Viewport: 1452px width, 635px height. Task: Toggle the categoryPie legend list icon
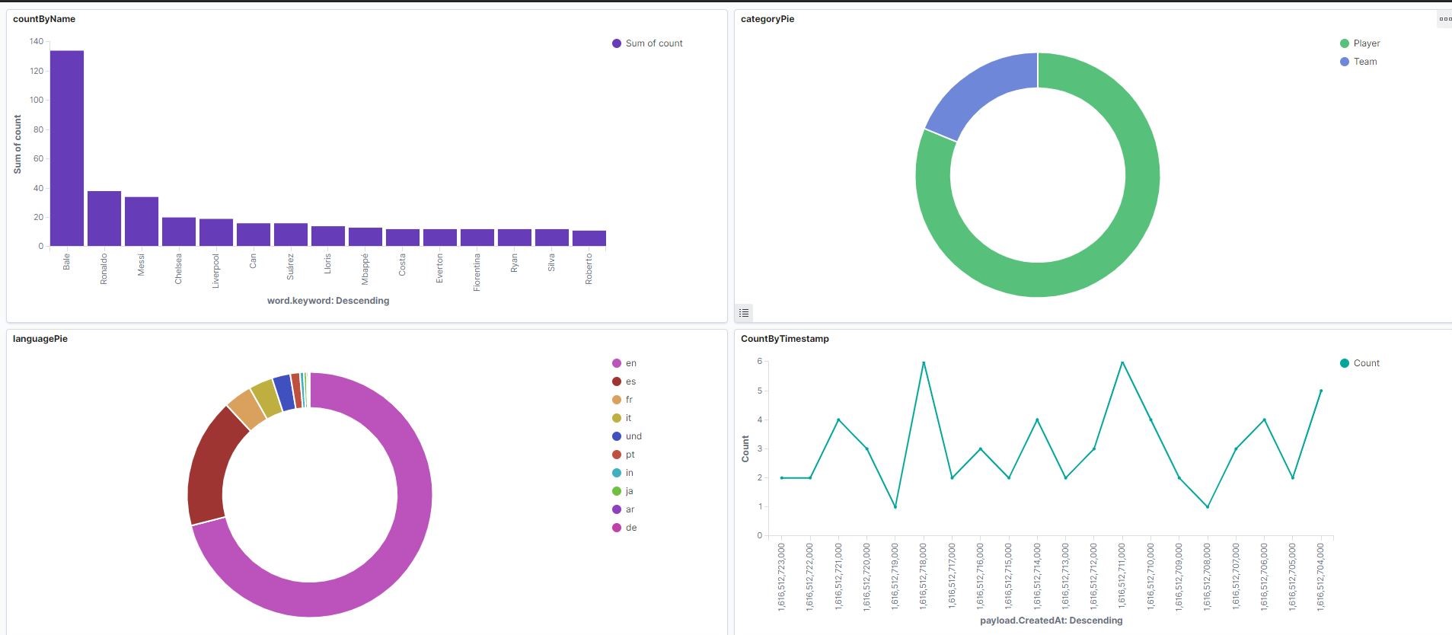[744, 312]
